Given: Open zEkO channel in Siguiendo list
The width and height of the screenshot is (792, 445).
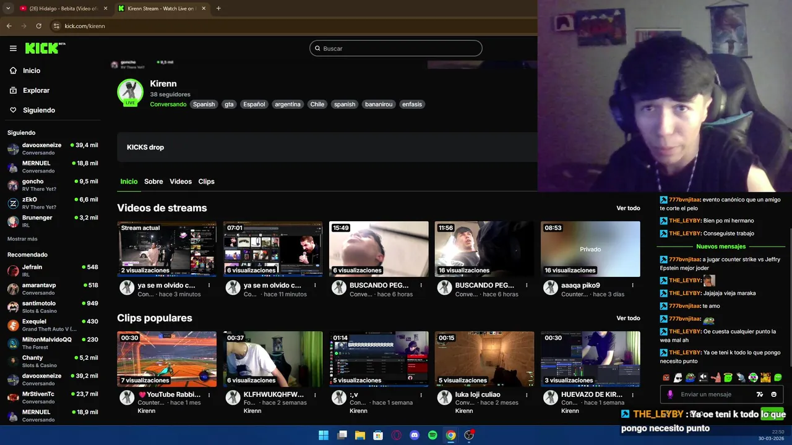Looking at the screenshot, I should 53,203.
